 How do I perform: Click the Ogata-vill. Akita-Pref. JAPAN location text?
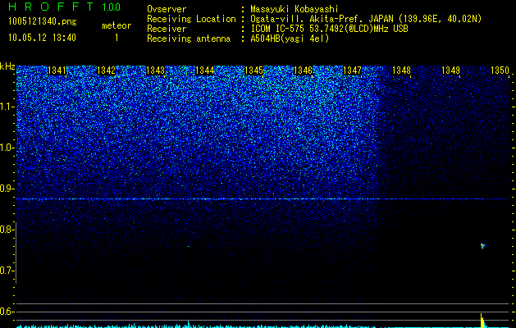(366, 19)
